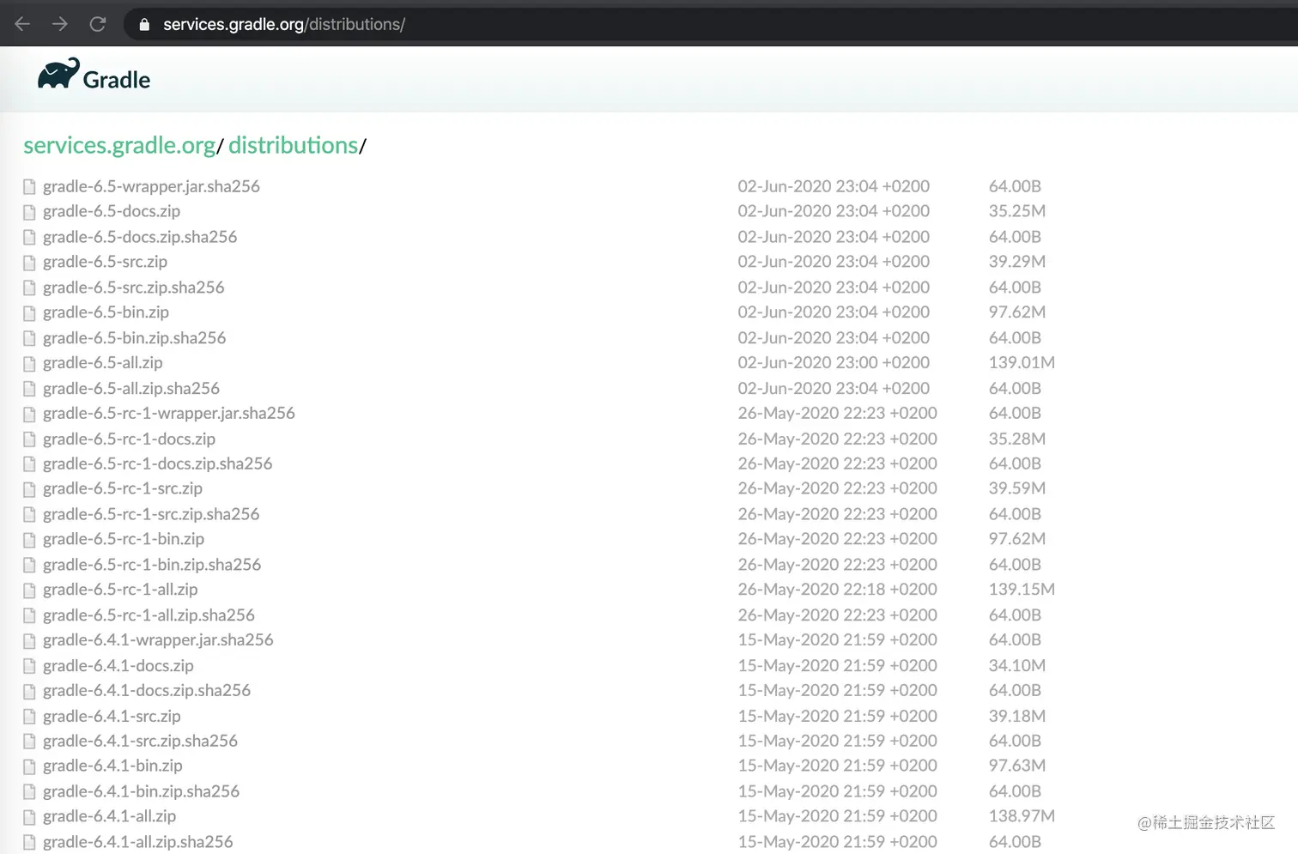Image resolution: width=1298 pixels, height=854 pixels.
Task: Select the 02-Jun-2020 23:00 +0200 date
Action: click(x=834, y=363)
